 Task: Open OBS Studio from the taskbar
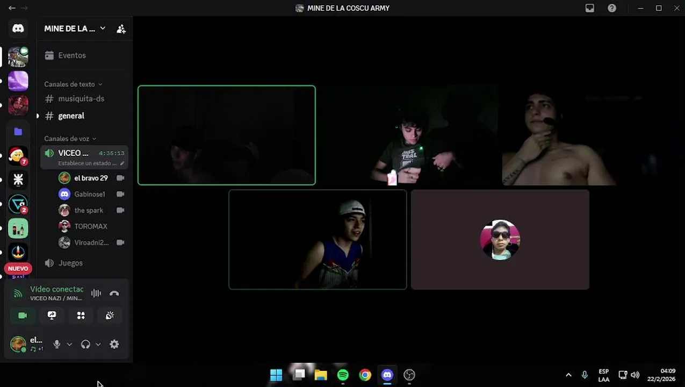(409, 375)
